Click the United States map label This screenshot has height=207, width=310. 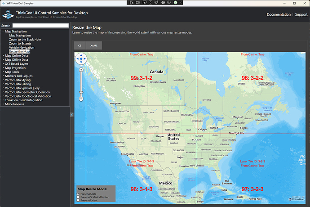[173, 137]
